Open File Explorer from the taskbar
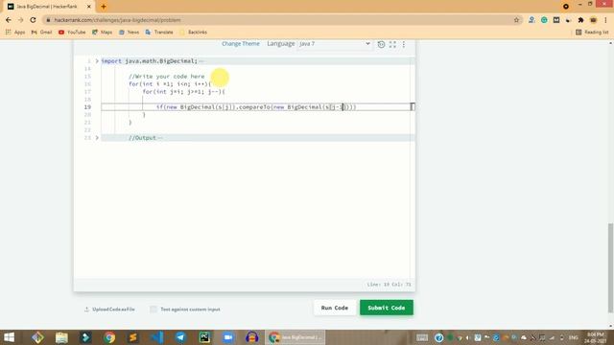Image resolution: width=614 pixels, height=345 pixels. [61, 337]
